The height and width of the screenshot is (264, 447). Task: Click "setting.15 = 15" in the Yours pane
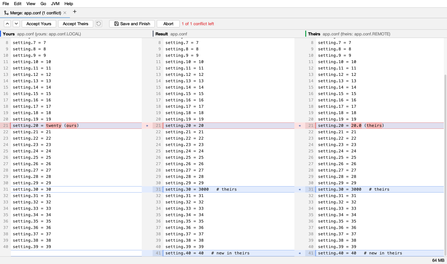click(32, 94)
